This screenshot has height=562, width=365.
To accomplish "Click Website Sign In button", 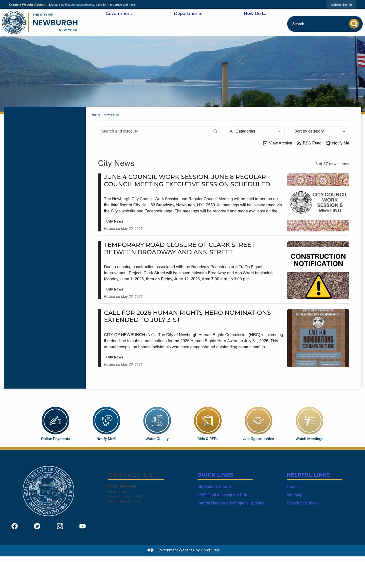I will click(341, 5).
